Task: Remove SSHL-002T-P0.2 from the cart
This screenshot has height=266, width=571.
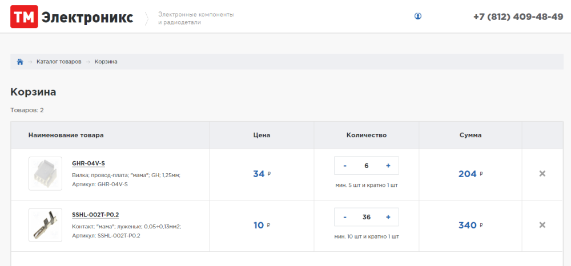Action: 542,225
